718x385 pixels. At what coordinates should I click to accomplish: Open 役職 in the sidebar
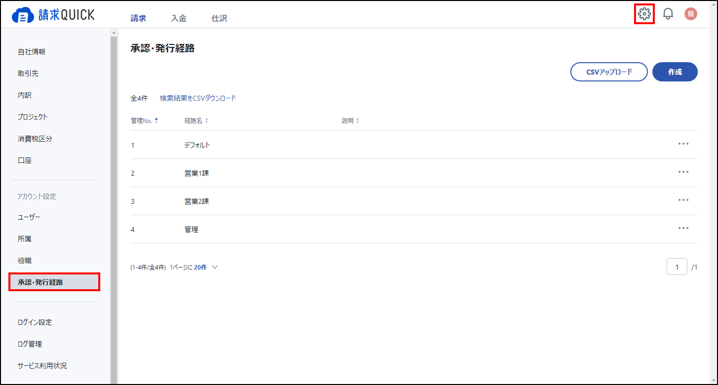(25, 261)
